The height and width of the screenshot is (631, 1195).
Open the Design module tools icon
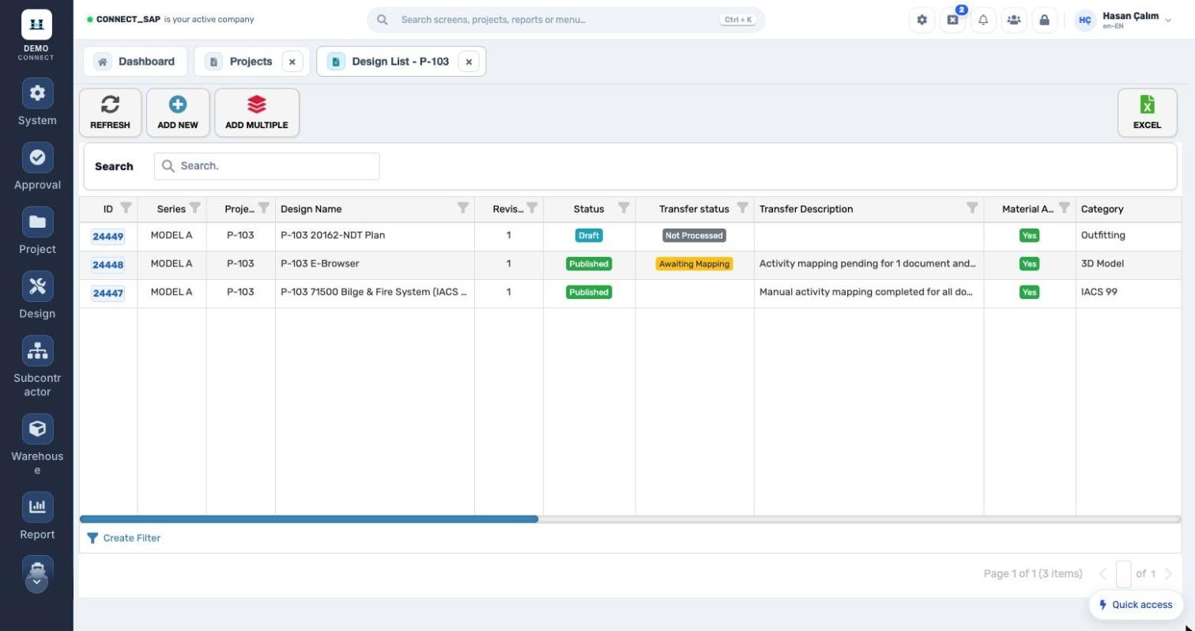(x=37, y=287)
